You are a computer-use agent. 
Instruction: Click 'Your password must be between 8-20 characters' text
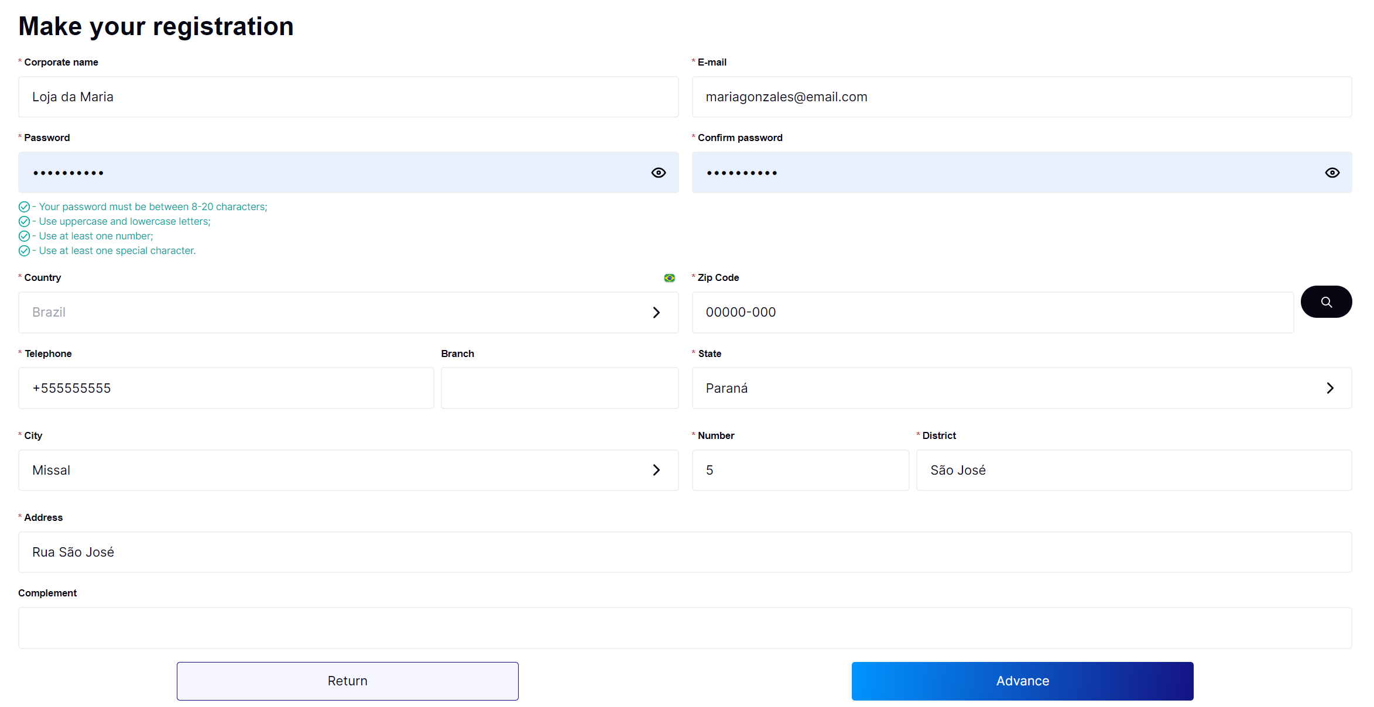click(x=153, y=207)
